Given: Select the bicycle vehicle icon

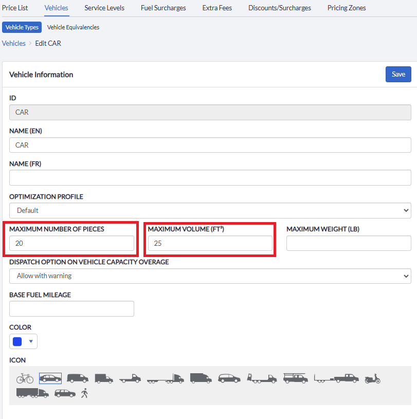Looking at the screenshot, I should [x=24, y=378].
